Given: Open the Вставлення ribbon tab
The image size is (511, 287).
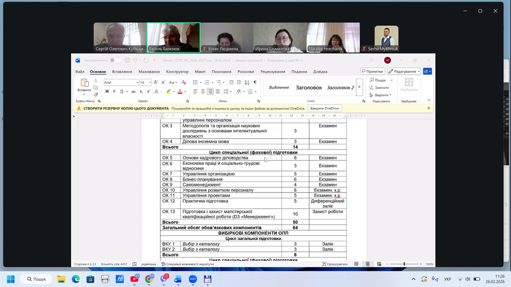Looking at the screenshot, I should click(122, 72).
